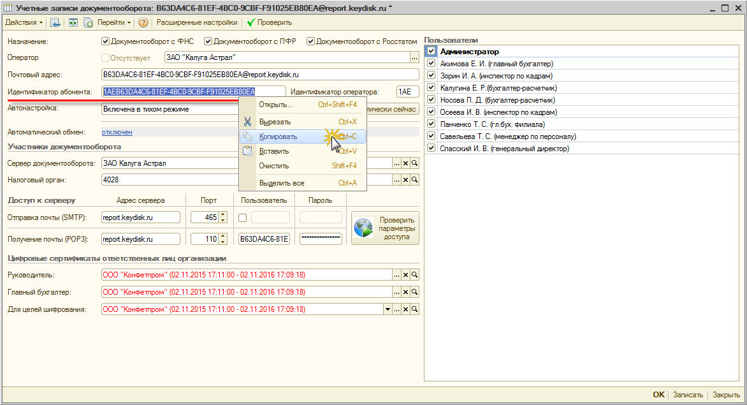The height and width of the screenshot is (405, 747).
Task: Uncheck user Спасский И. В. checkbox
Action: point(431,148)
